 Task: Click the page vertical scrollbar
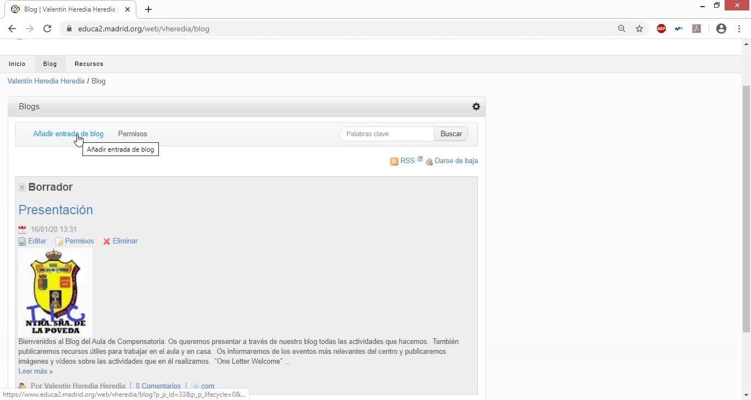point(746,209)
